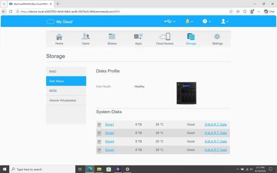Click the taskbar search box
This screenshot has height=173, width=277.
pyautogui.click(x=42, y=169)
